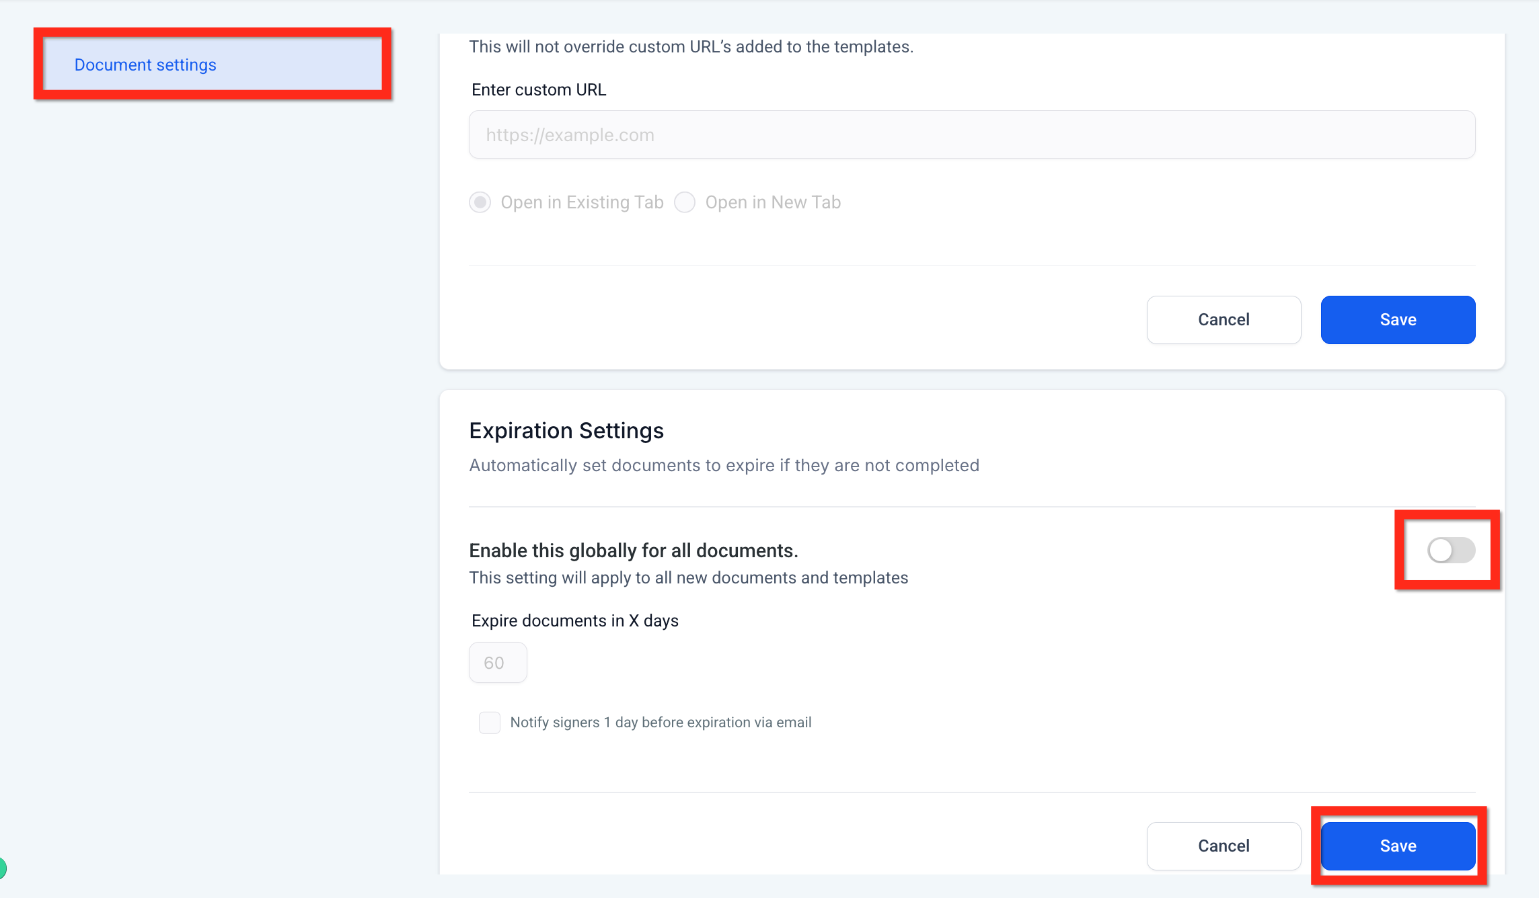Click the 'Expire documents in X days' label
The width and height of the screenshot is (1539, 898).
(575, 621)
